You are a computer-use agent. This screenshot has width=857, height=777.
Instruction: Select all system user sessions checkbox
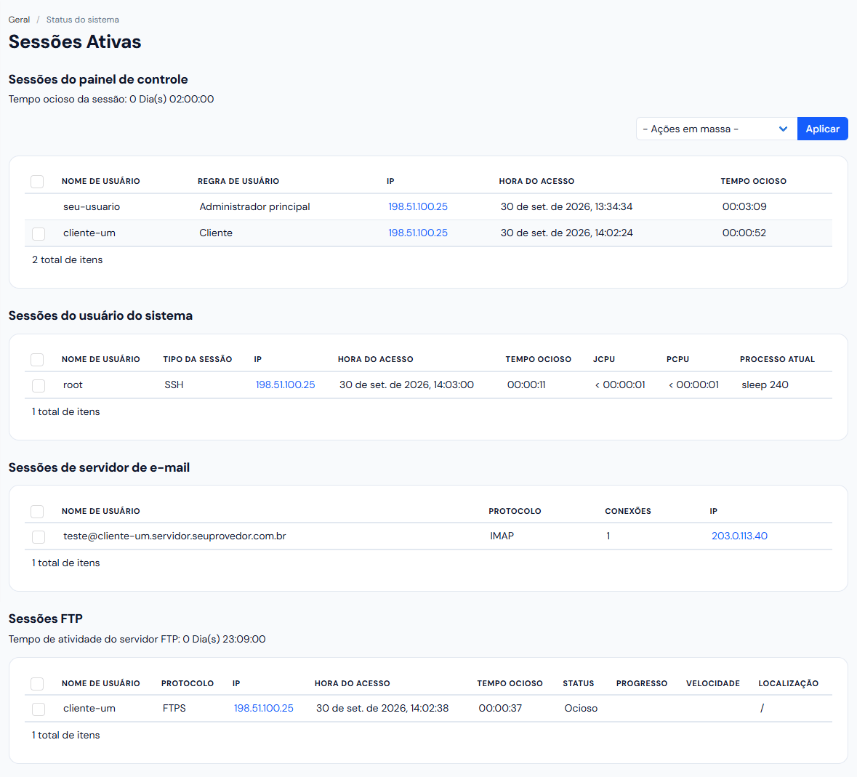37,360
